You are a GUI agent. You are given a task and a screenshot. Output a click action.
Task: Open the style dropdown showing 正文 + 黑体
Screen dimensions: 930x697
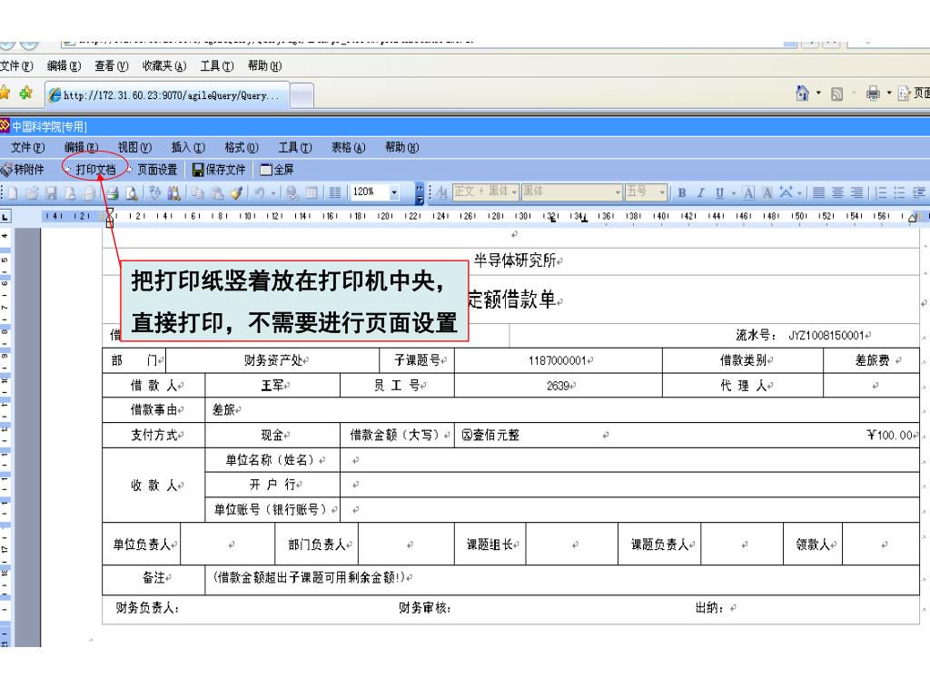point(514,192)
